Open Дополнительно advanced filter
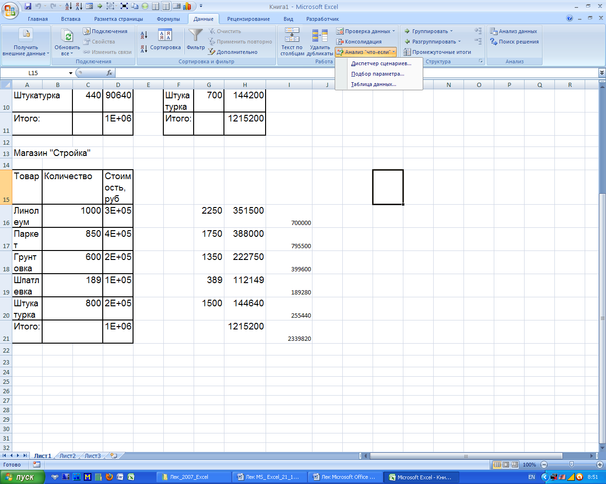The image size is (606, 484). point(233,52)
